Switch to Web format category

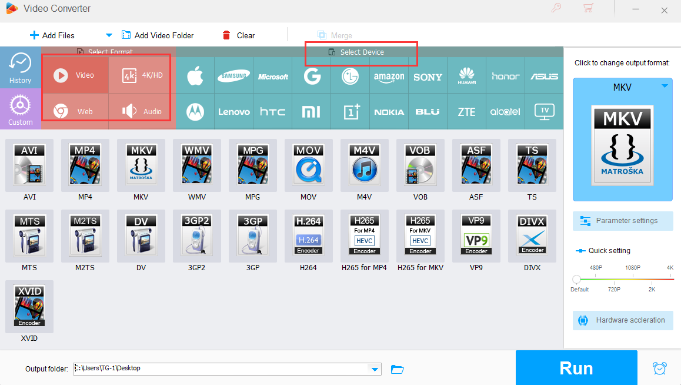point(75,111)
